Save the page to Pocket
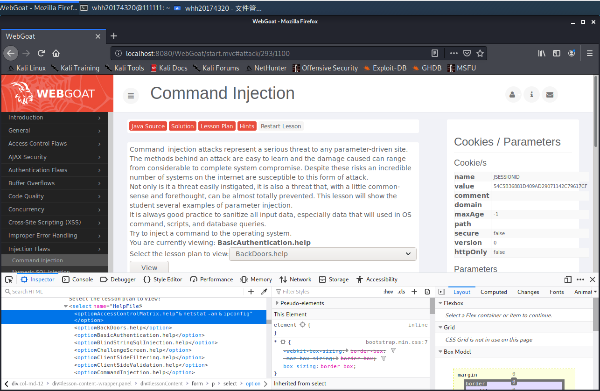 tap(467, 53)
